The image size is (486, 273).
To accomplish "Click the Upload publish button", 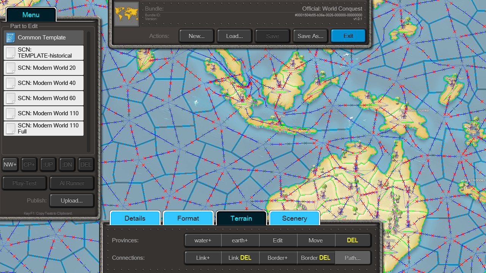I will tap(71, 200).
